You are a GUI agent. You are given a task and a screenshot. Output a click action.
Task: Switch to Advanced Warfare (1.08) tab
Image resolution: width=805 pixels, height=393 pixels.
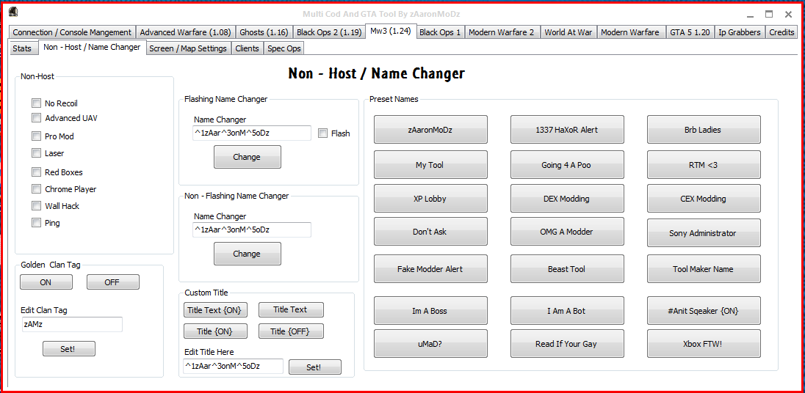[185, 32]
